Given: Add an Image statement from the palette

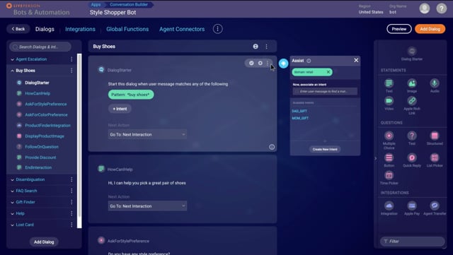Looking at the screenshot, I should tap(412, 83).
